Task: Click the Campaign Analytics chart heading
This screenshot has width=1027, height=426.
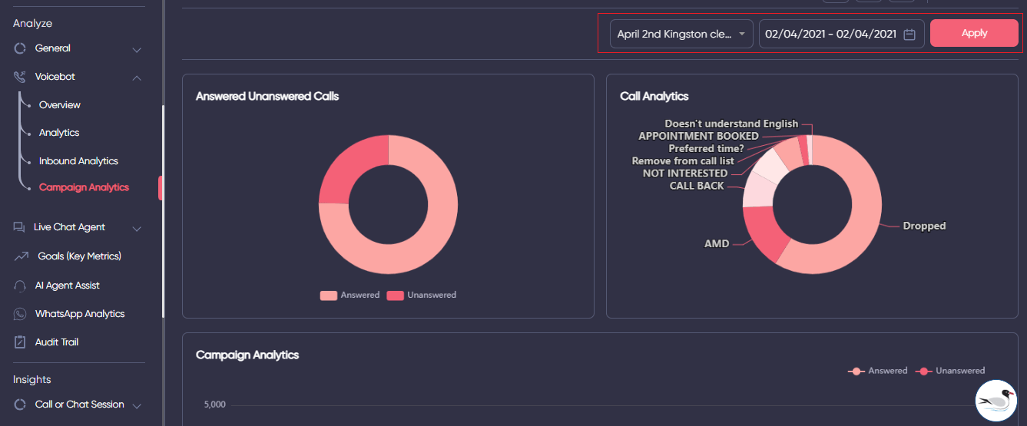Action: [247, 355]
